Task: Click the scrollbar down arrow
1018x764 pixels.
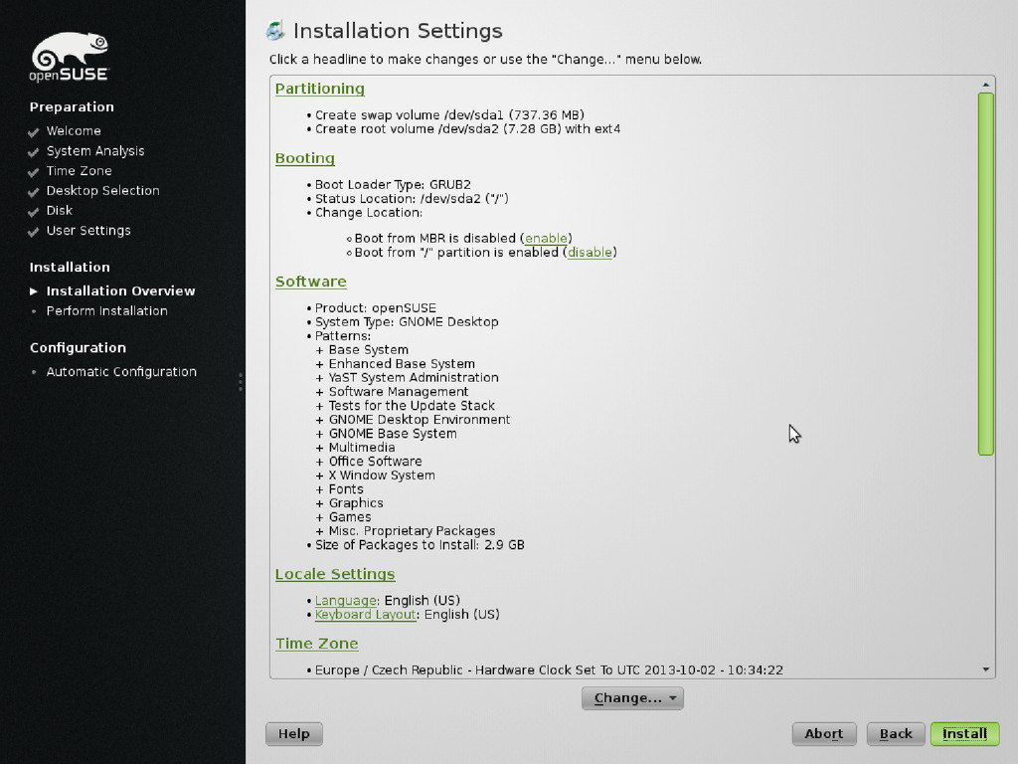Action: (x=985, y=669)
